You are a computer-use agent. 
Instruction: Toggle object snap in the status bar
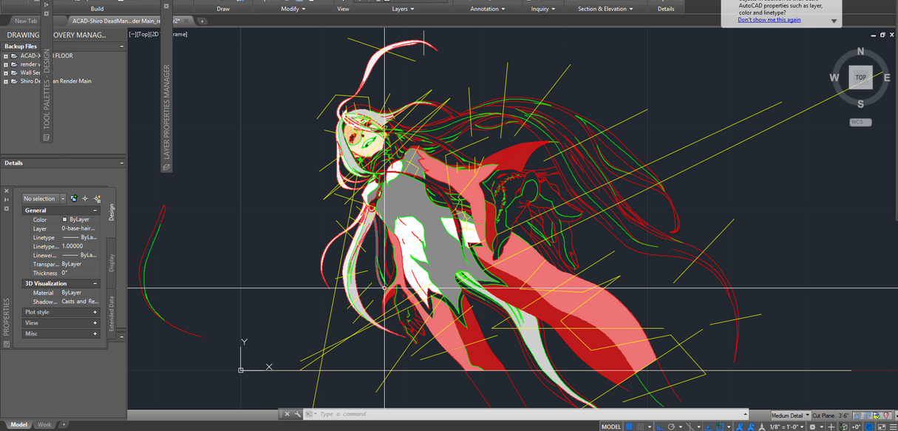pyautogui.click(x=719, y=427)
